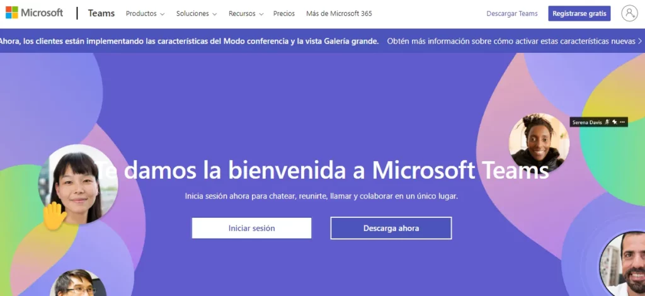Open the three-dot menu beside Serena Davis
This screenshot has height=296, width=645.
point(622,122)
